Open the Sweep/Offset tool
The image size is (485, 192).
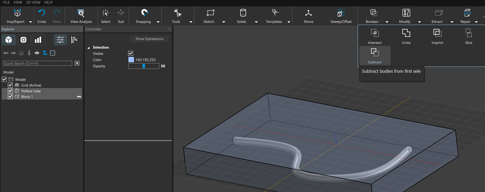pos(341,13)
